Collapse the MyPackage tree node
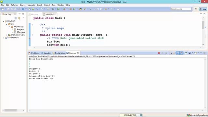The height and width of the screenshot is (117, 208). click(9, 27)
